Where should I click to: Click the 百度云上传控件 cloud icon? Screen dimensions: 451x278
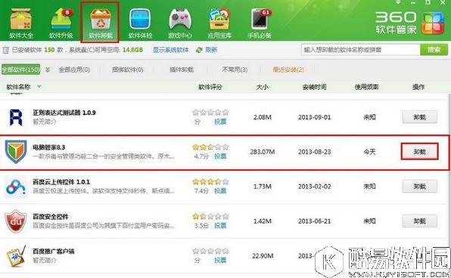(x=16, y=187)
